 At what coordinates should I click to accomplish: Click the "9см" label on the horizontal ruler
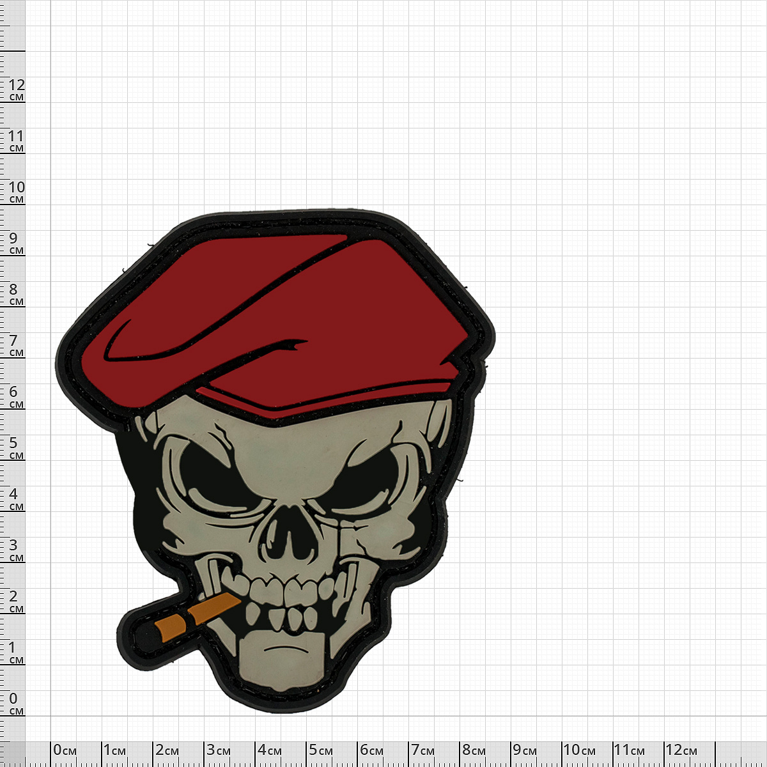[x=525, y=750]
